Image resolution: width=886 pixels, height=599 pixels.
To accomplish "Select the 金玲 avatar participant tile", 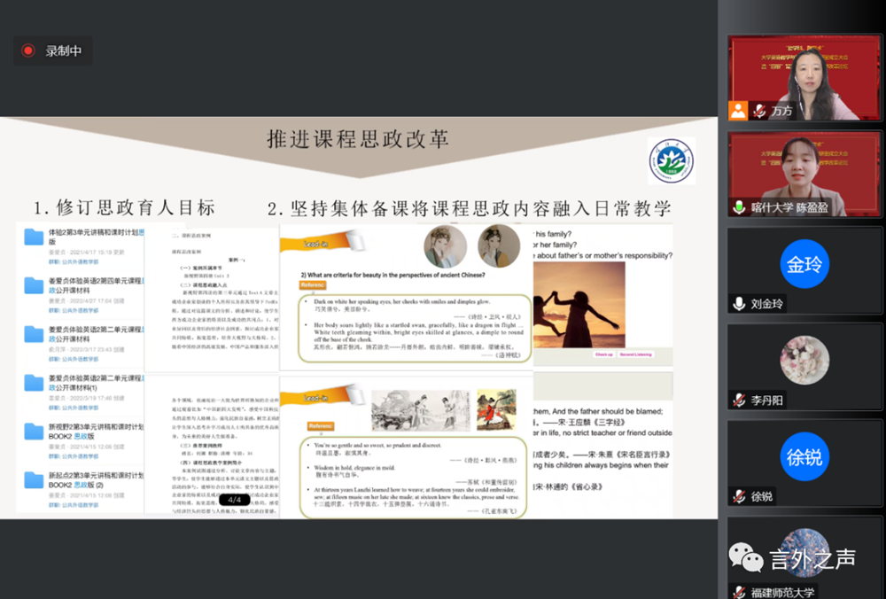I will click(x=804, y=264).
